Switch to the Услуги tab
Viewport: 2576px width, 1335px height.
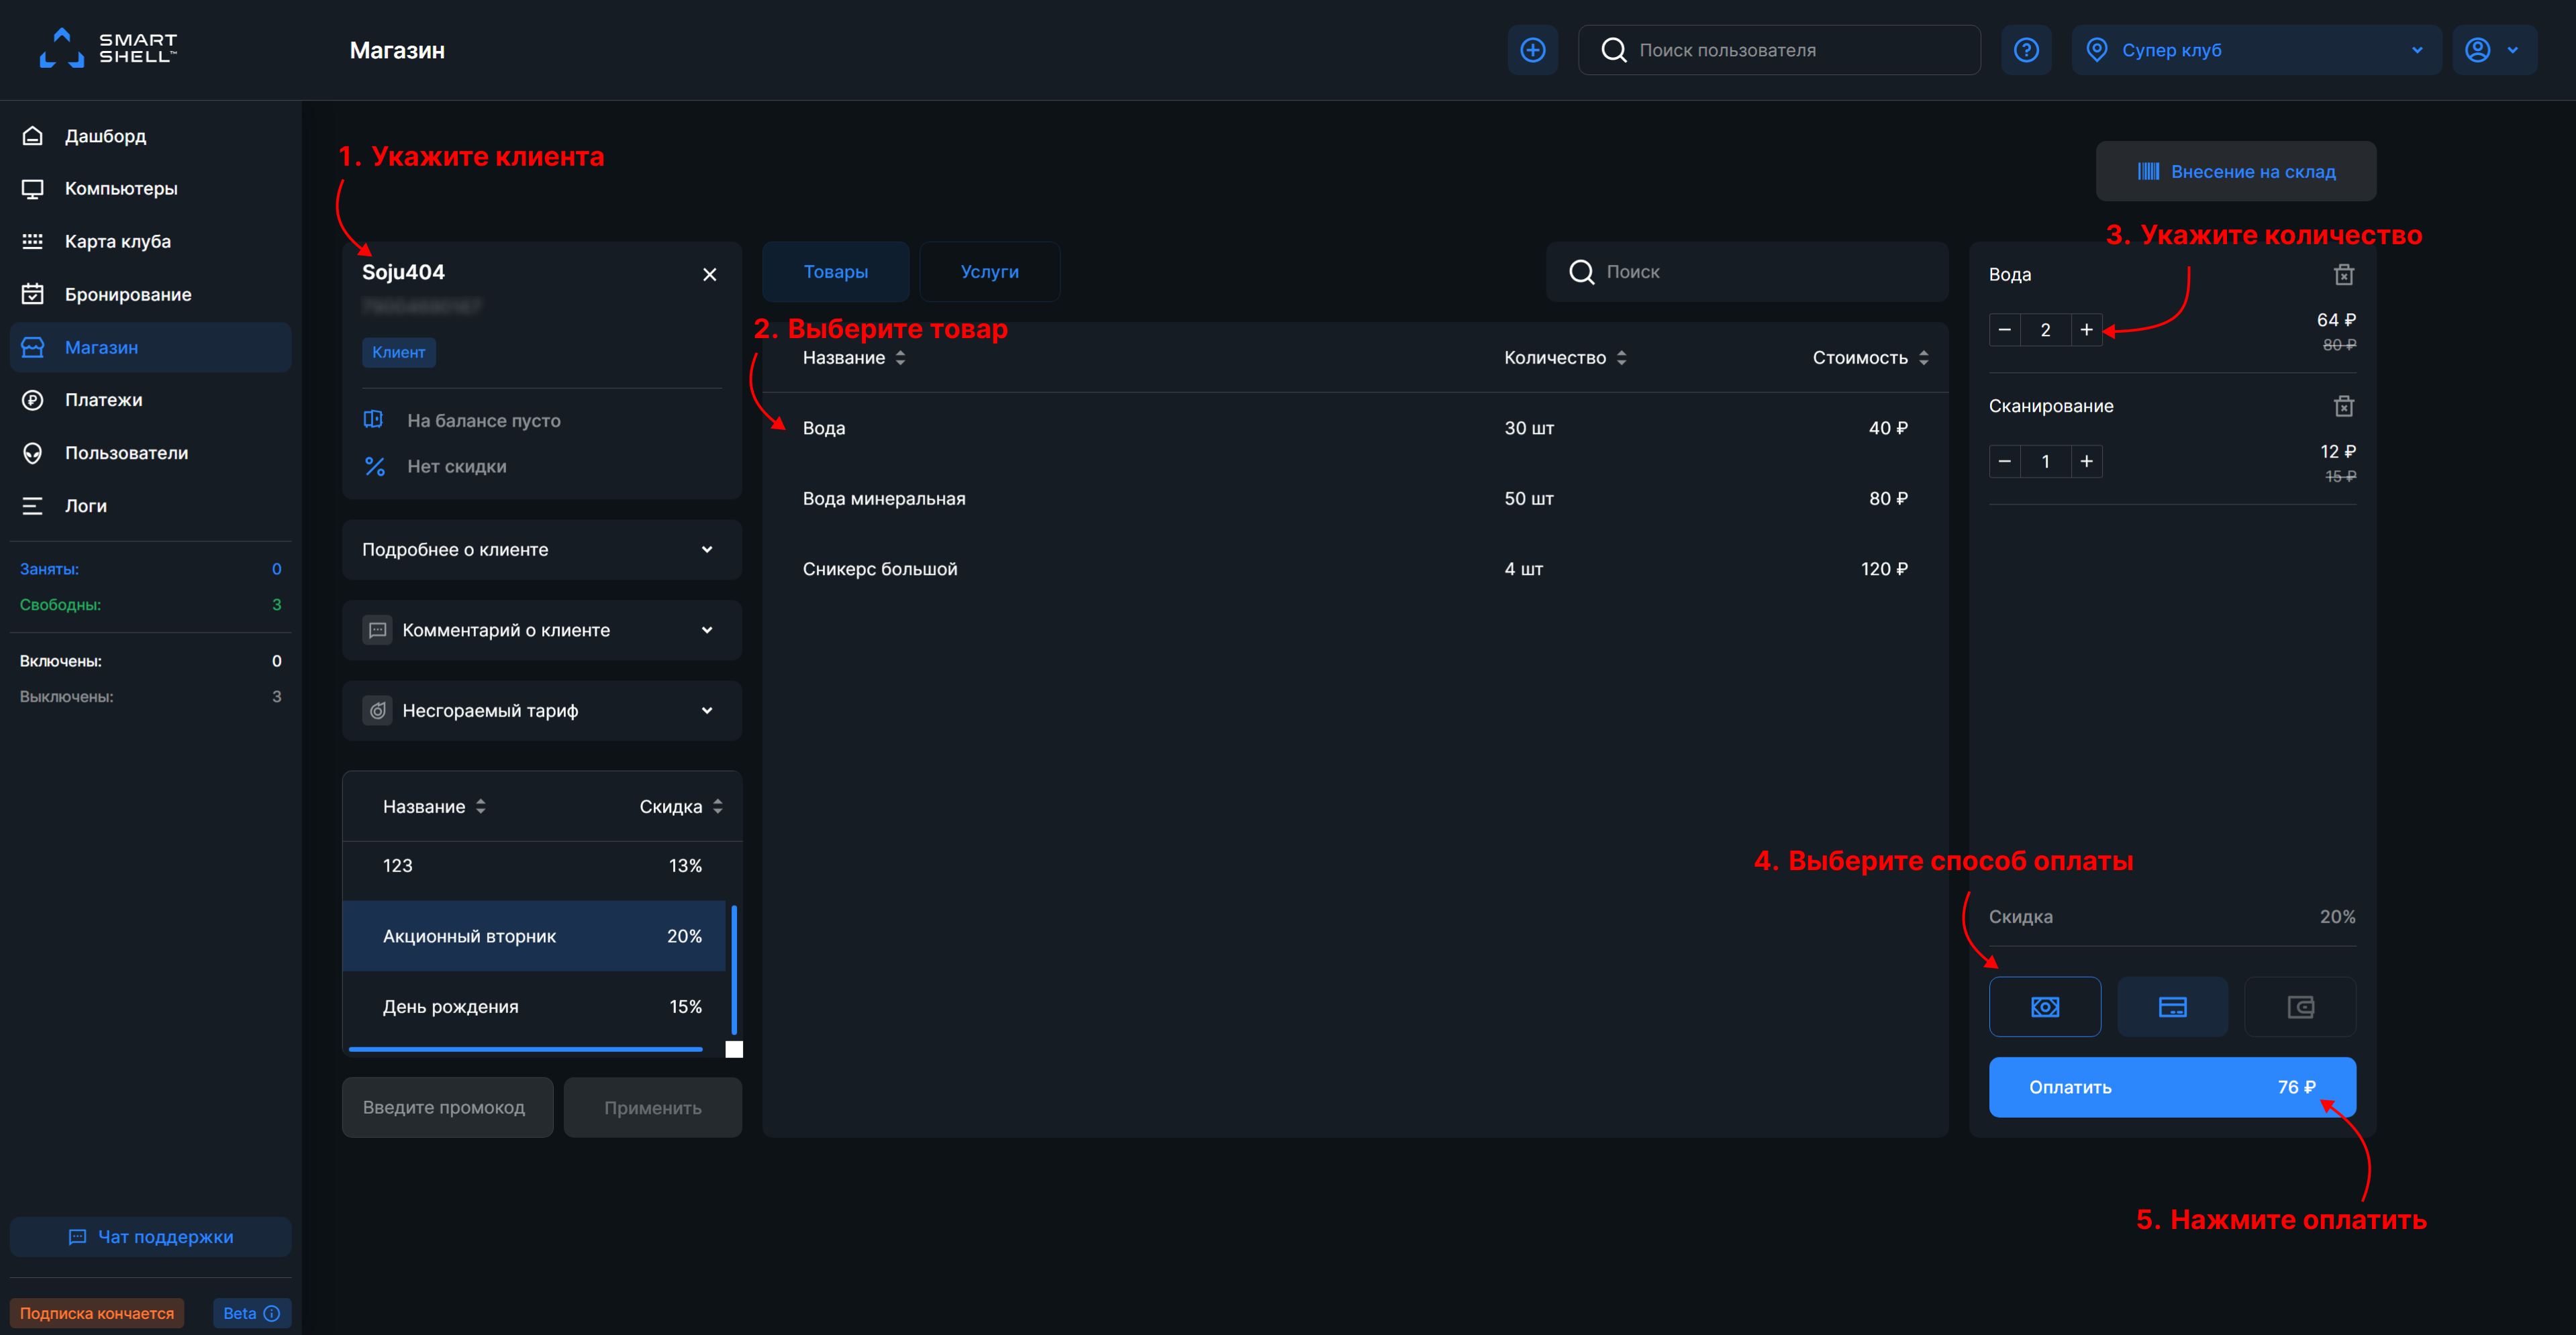coord(989,272)
